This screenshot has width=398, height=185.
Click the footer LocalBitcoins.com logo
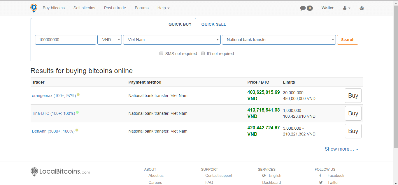point(60,172)
